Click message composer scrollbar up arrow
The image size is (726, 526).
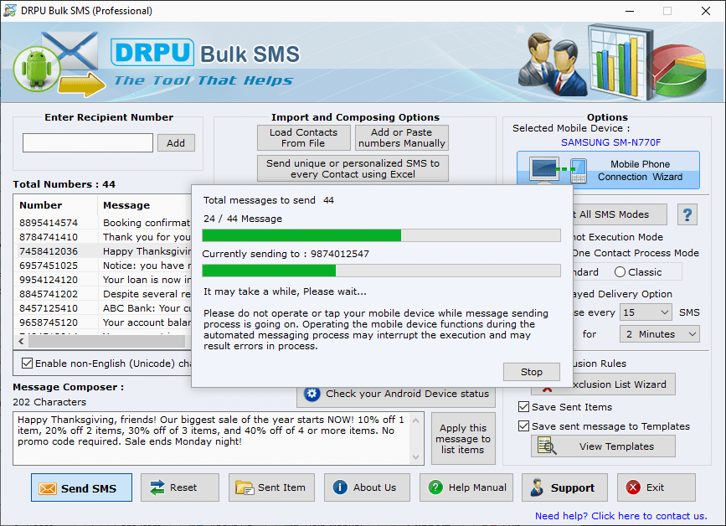(416, 420)
